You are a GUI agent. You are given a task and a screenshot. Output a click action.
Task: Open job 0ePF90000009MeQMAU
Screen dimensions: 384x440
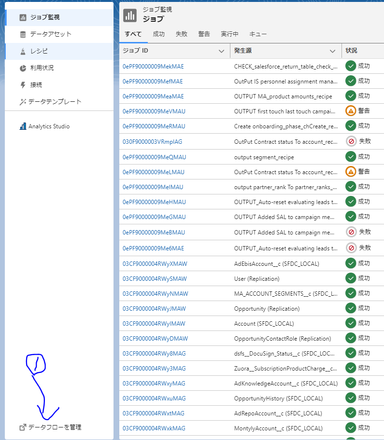154,157
